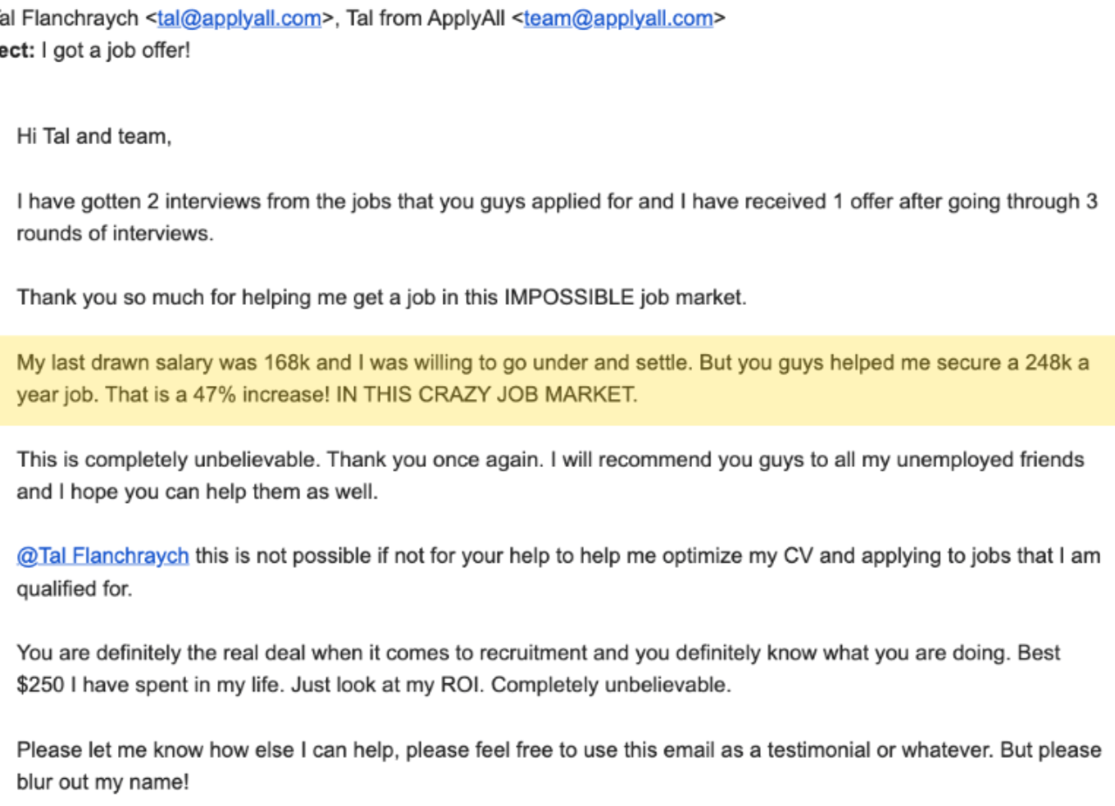Click the "47% increase!" text
This screenshot has height=806, width=1115.
point(262,395)
